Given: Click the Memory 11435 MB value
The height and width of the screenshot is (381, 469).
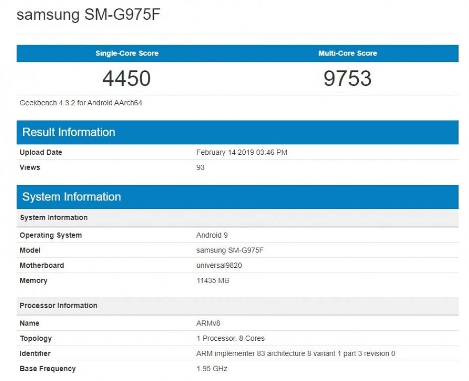Looking at the screenshot, I should pyautogui.click(x=212, y=281).
